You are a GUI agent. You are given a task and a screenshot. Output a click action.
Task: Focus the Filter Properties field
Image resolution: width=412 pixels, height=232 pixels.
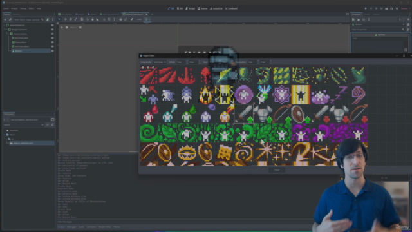coord(378,30)
